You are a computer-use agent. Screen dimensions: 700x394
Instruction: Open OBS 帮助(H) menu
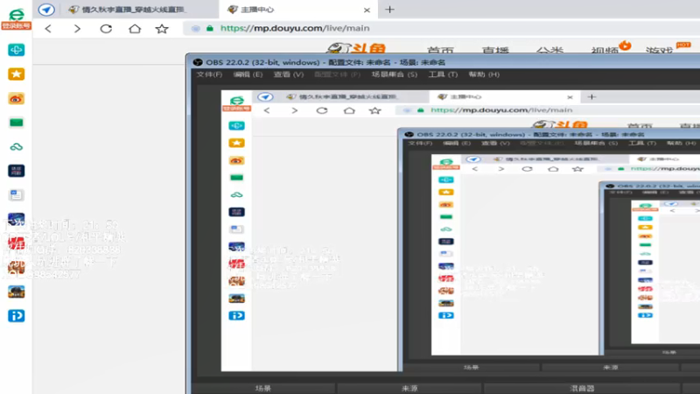[x=484, y=74]
